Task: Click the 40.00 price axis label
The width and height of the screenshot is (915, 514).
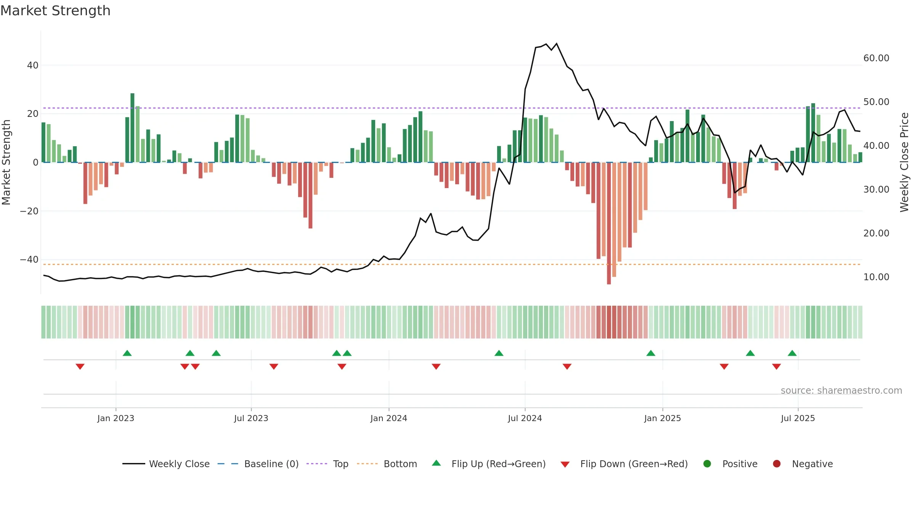Action: click(876, 146)
